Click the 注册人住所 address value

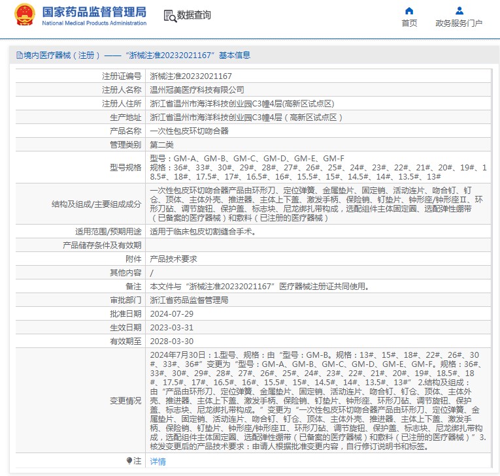(x=242, y=104)
